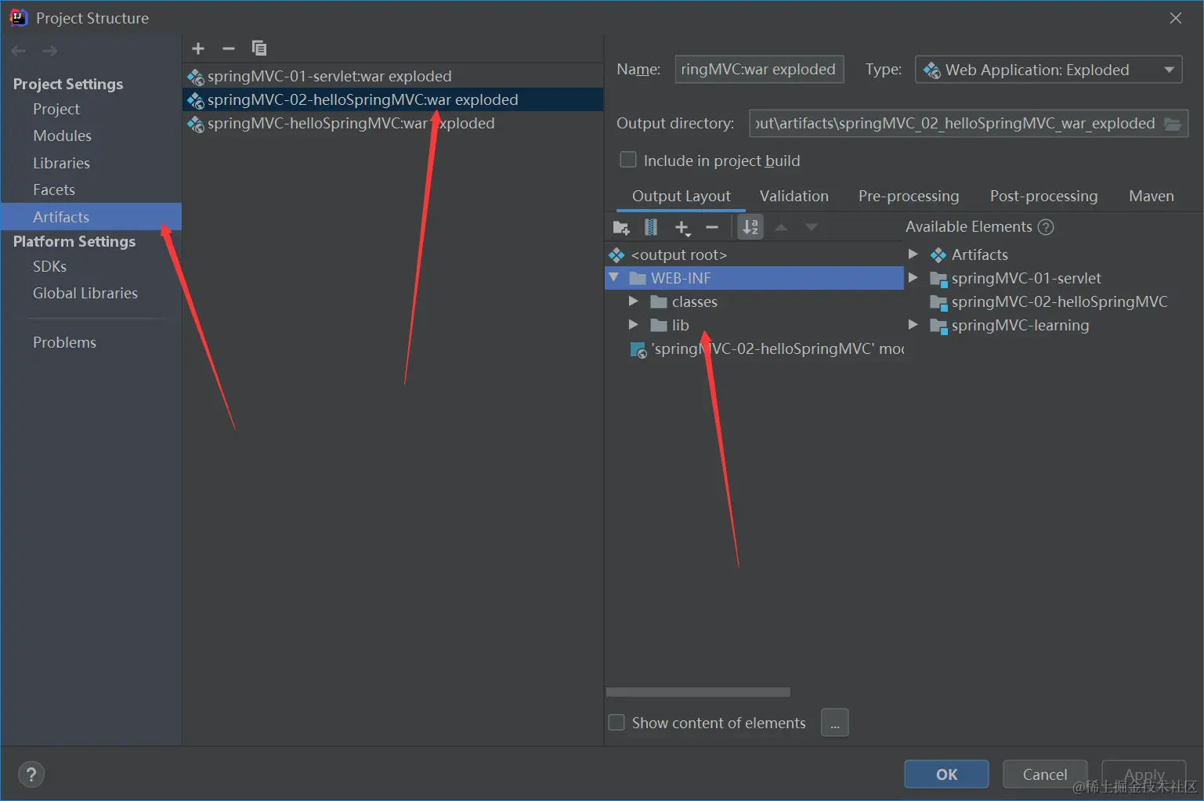The width and height of the screenshot is (1204, 801).
Task: Expand the lib folder node
Action: pyautogui.click(x=634, y=325)
